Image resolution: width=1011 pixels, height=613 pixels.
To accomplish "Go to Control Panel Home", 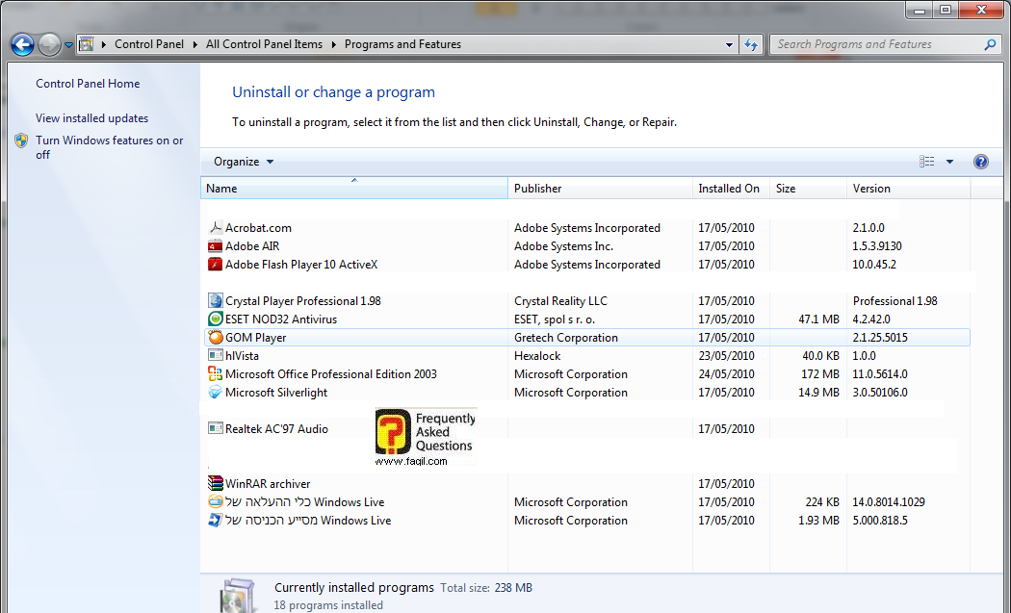I will tap(88, 84).
